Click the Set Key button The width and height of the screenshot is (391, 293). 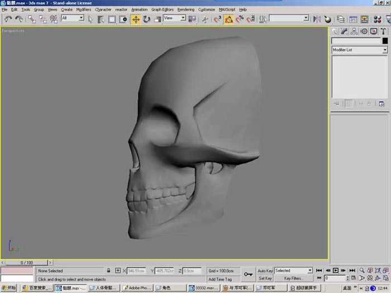(265, 278)
